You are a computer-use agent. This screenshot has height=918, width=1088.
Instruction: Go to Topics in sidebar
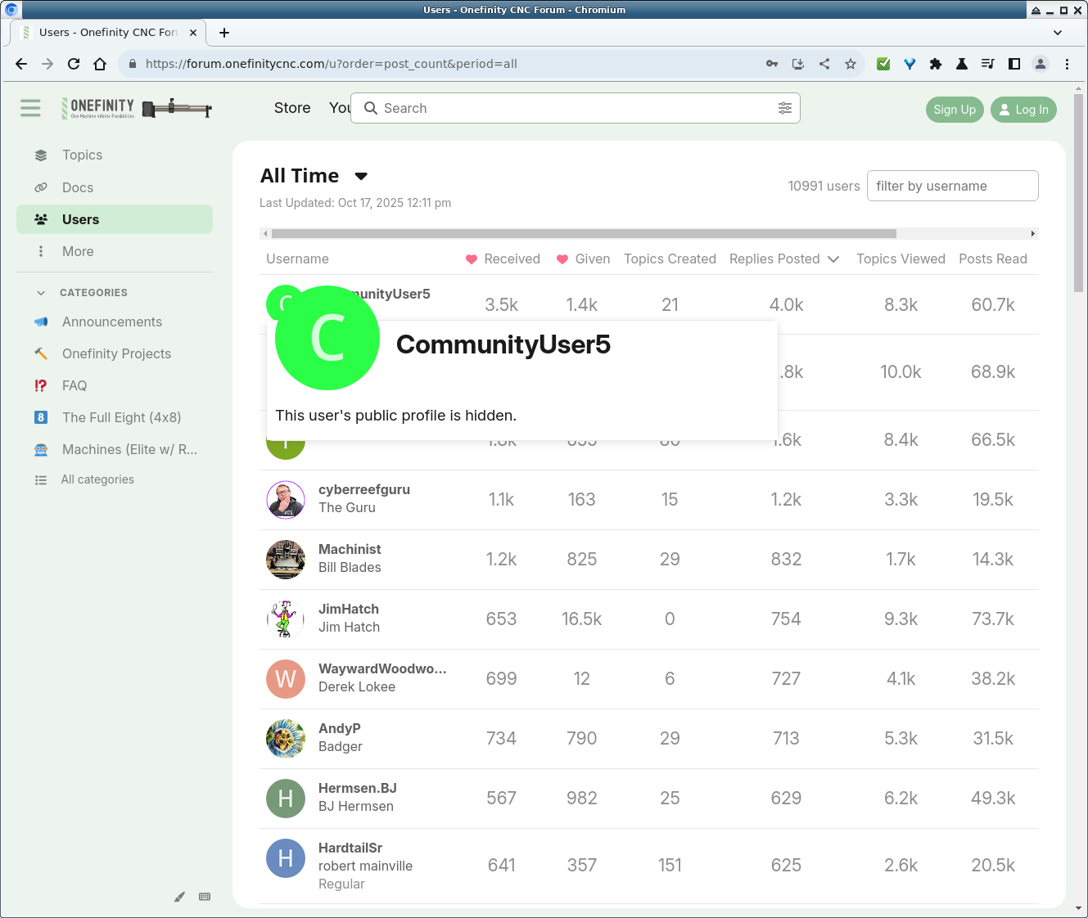coord(82,155)
